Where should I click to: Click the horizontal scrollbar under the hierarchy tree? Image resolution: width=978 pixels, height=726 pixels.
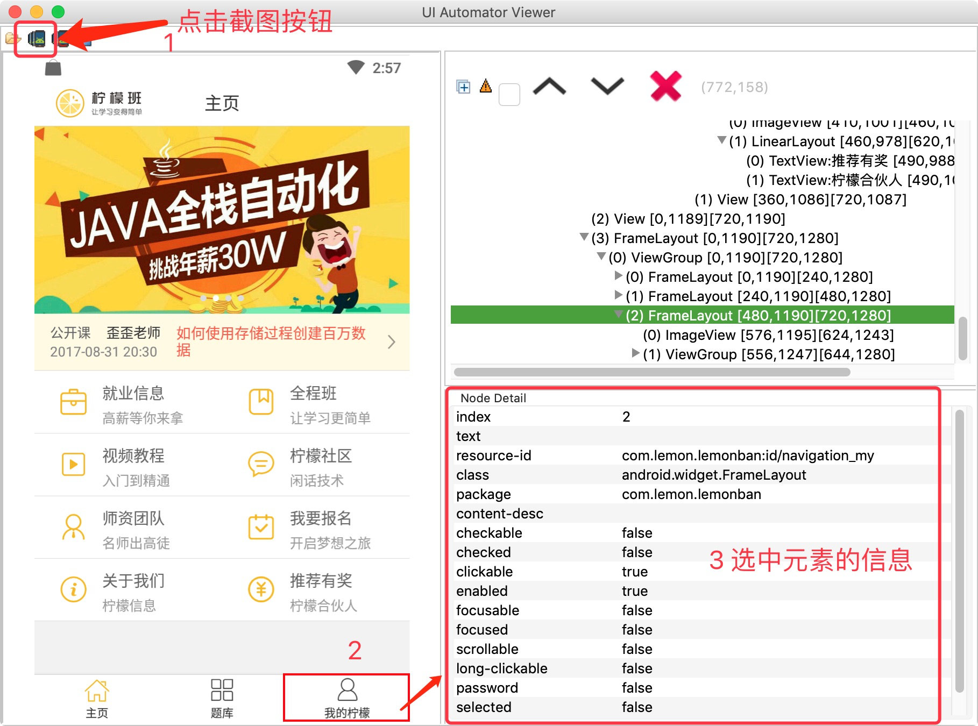click(x=652, y=372)
